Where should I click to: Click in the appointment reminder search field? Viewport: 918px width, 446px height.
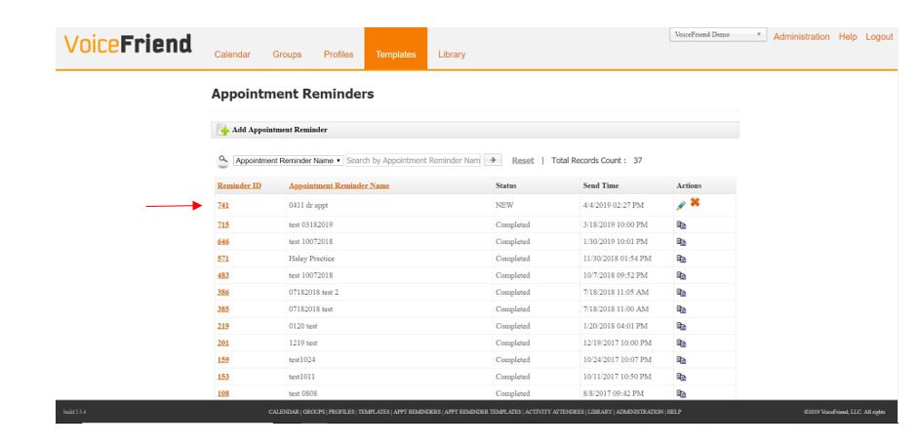(x=414, y=160)
